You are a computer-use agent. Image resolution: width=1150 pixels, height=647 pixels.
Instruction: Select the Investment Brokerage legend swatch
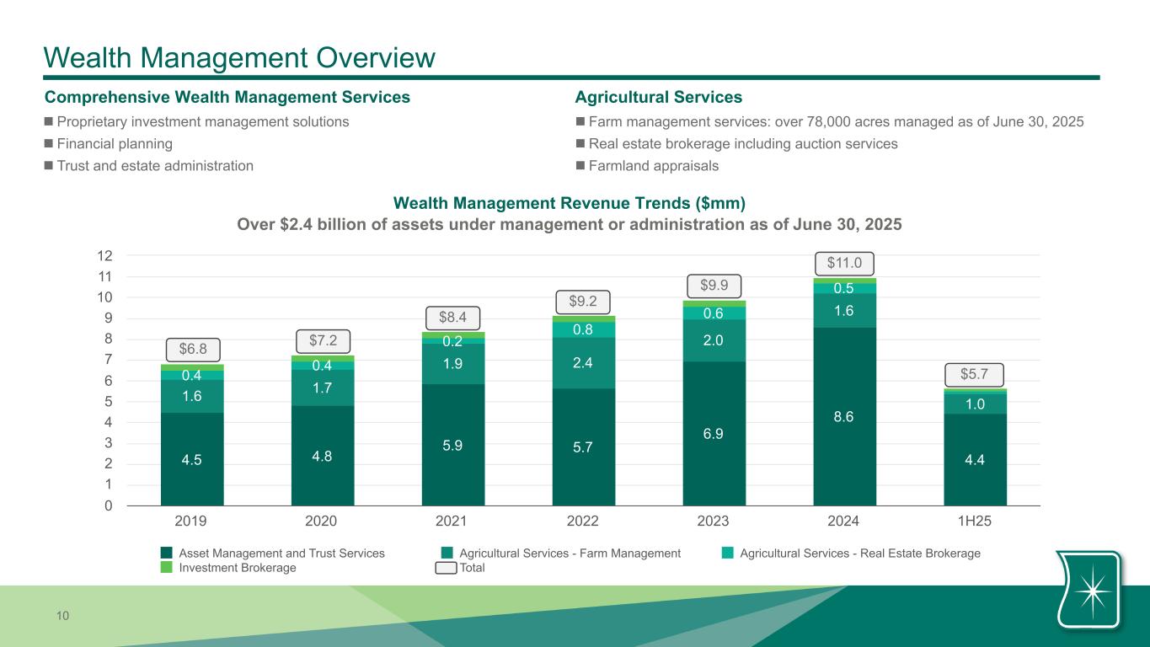click(167, 568)
